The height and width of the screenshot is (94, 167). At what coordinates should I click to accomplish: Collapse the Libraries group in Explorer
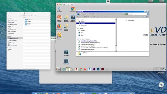tap(77, 29)
